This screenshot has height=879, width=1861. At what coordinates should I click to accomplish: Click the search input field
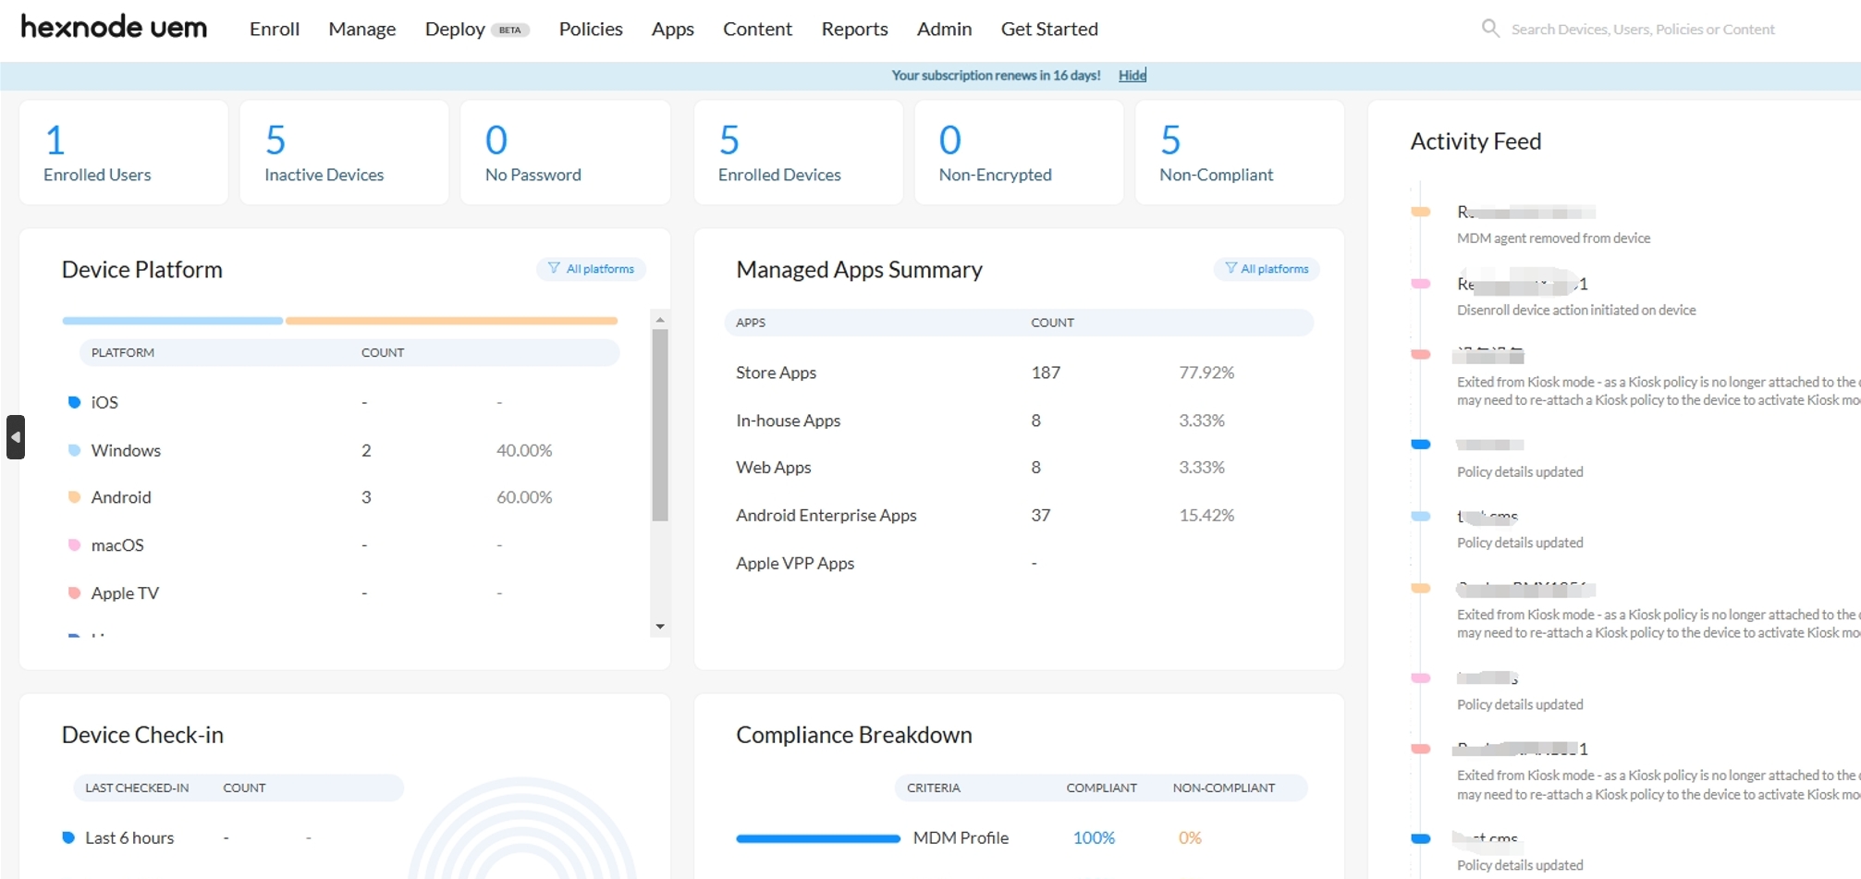[x=1646, y=28]
